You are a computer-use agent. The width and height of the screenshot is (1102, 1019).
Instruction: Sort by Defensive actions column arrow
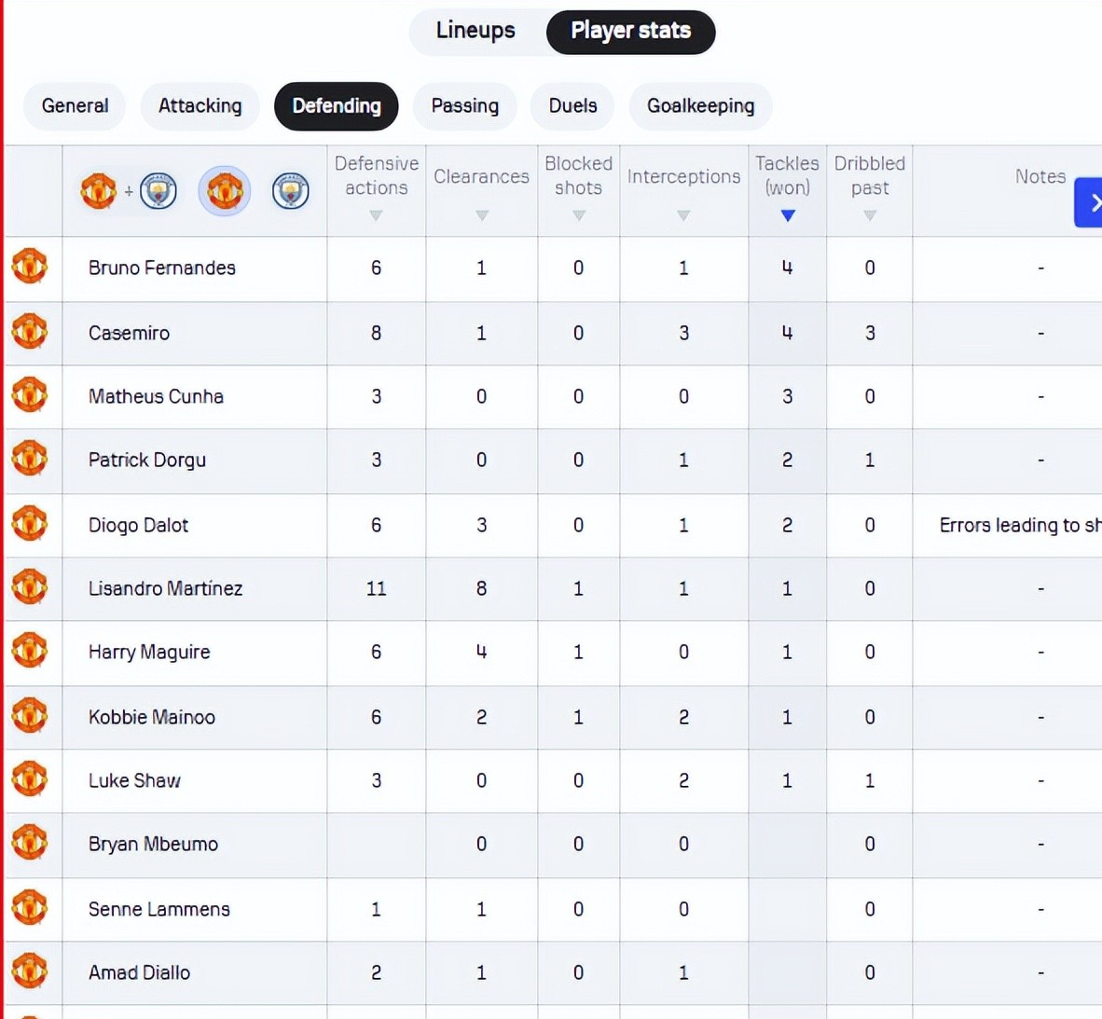pyautogui.click(x=376, y=215)
